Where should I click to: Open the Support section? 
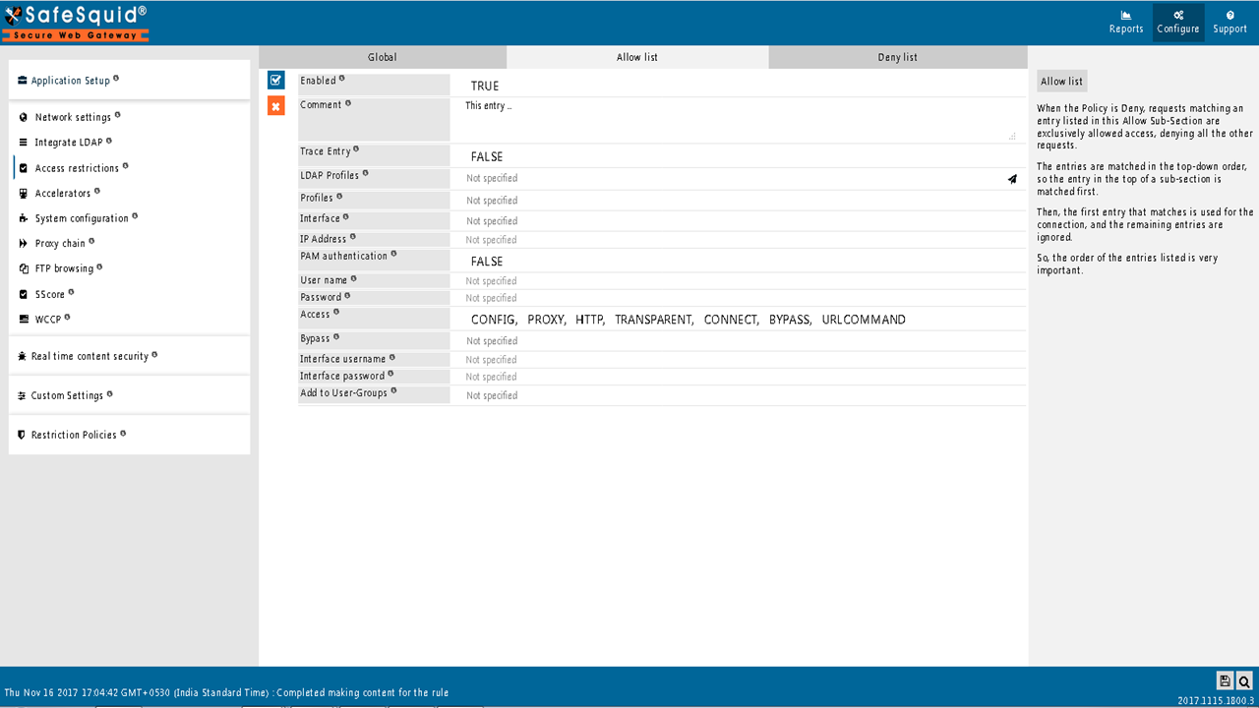tap(1229, 22)
